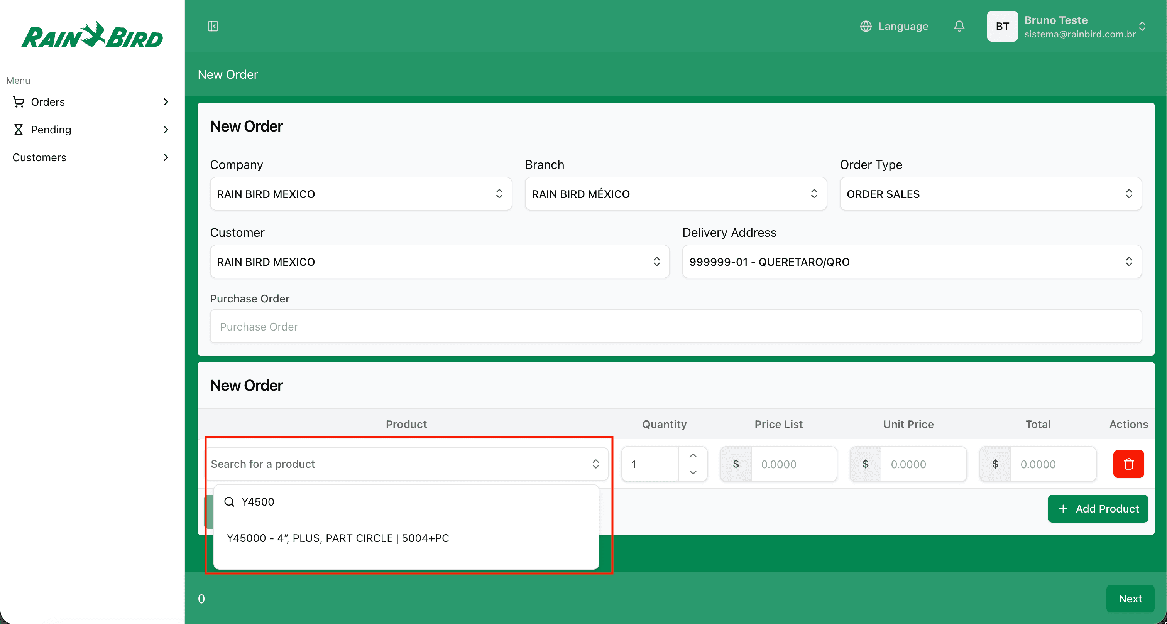Click the Orders cart icon
Viewport: 1167px width, 624px height.
coord(19,102)
